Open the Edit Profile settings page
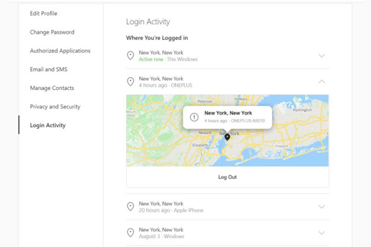 43,14
